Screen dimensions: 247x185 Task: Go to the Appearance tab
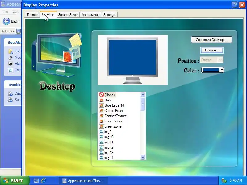[90, 15]
